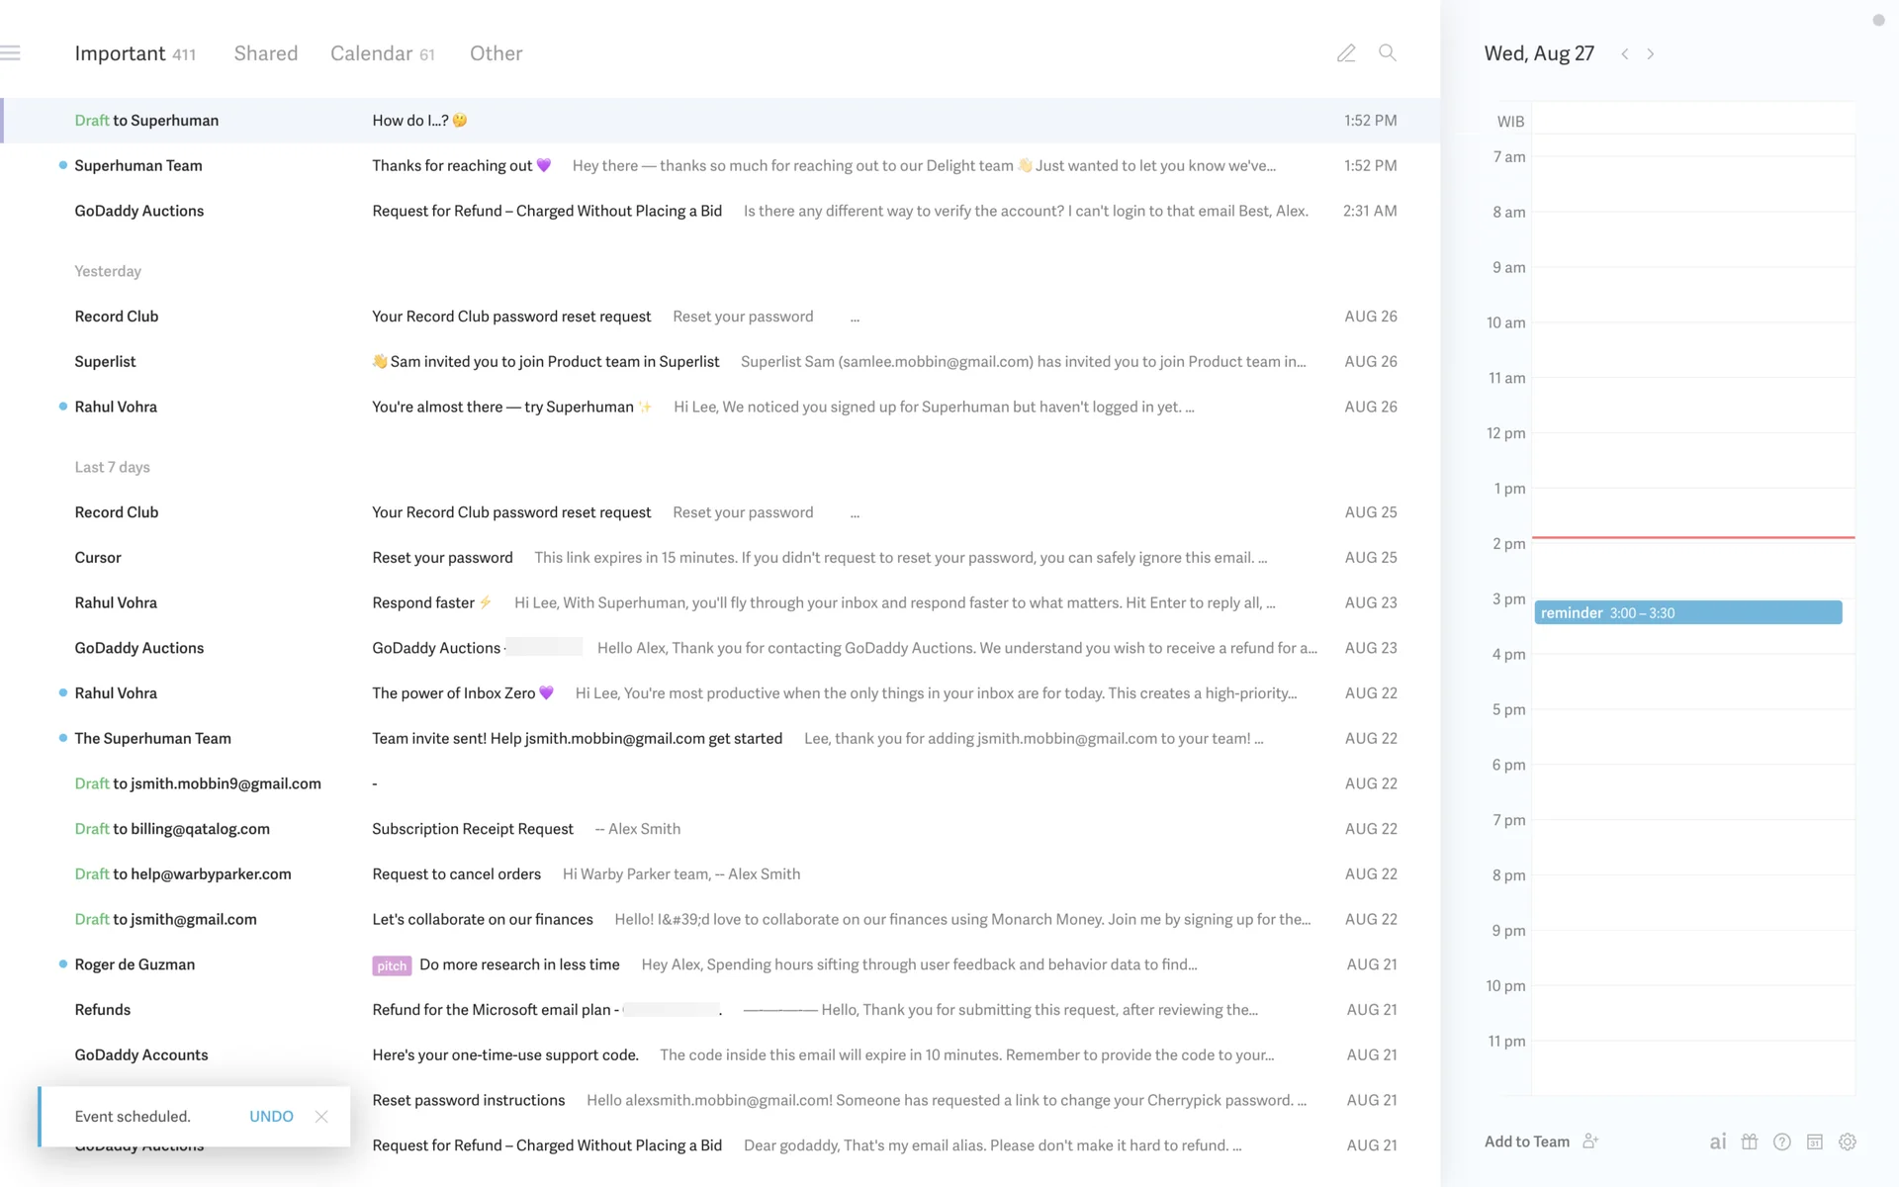
Task: Go to next calendar day
Action: pyautogui.click(x=1650, y=54)
